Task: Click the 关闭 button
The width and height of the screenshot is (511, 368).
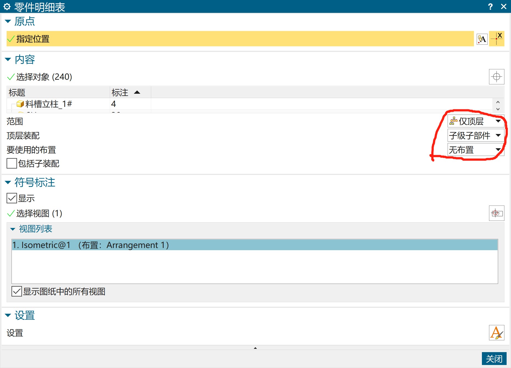Action: 494,359
